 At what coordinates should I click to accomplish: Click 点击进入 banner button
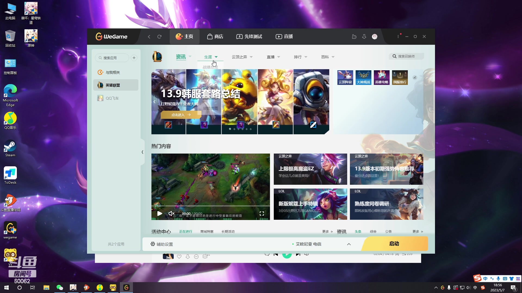tap(181, 115)
